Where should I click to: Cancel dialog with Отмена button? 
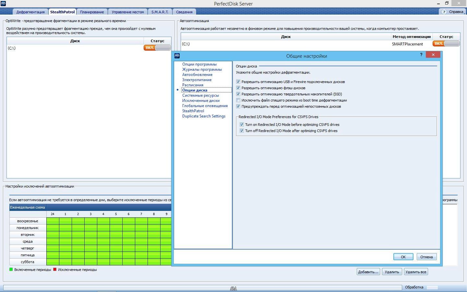(426, 257)
